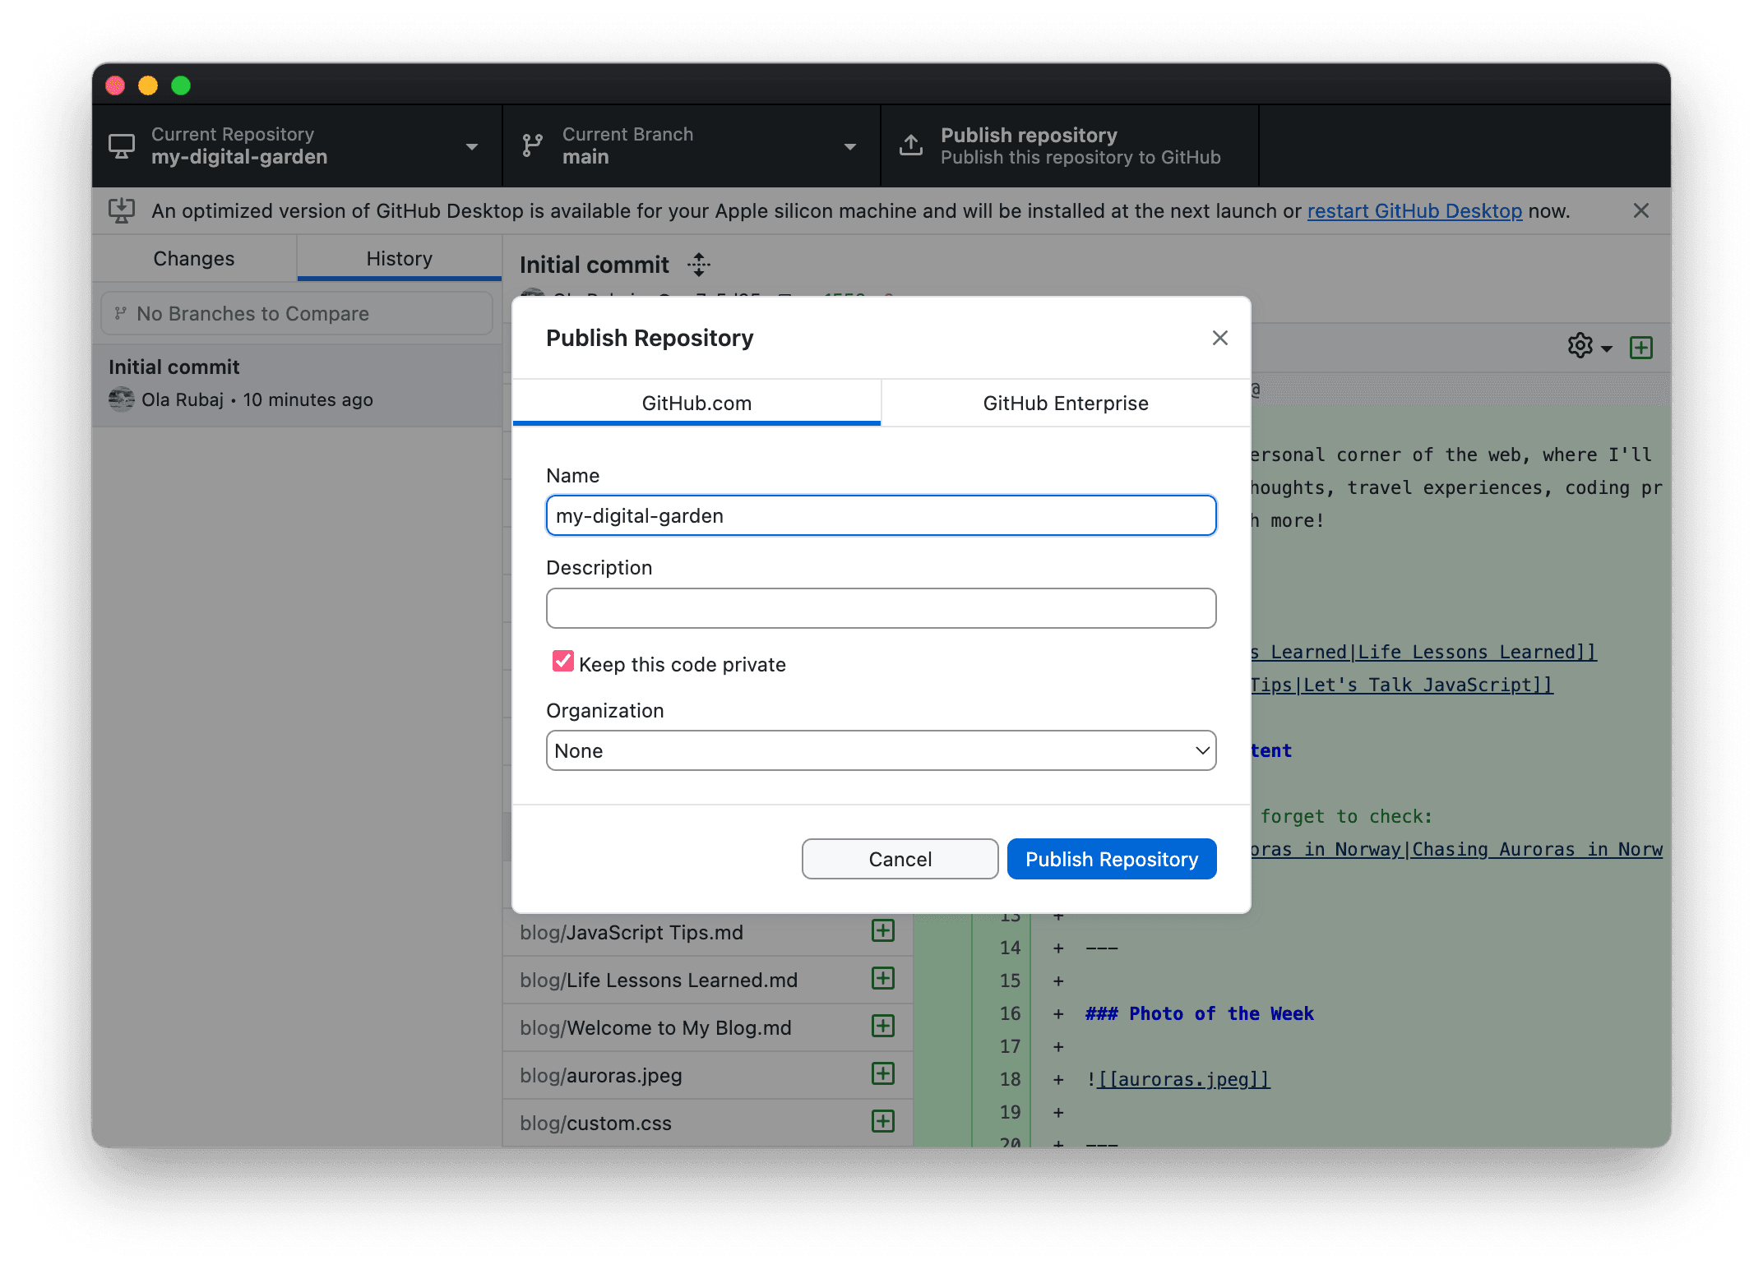Click the Cancel button
The height and width of the screenshot is (1269, 1763).
point(900,859)
